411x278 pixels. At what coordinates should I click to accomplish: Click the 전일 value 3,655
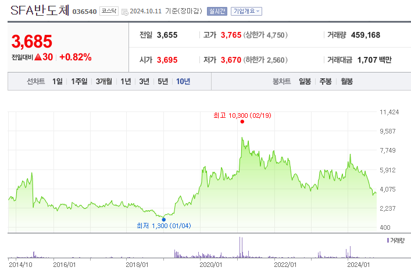click(x=167, y=35)
